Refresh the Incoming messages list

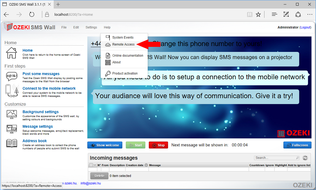(x=305, y=158)
